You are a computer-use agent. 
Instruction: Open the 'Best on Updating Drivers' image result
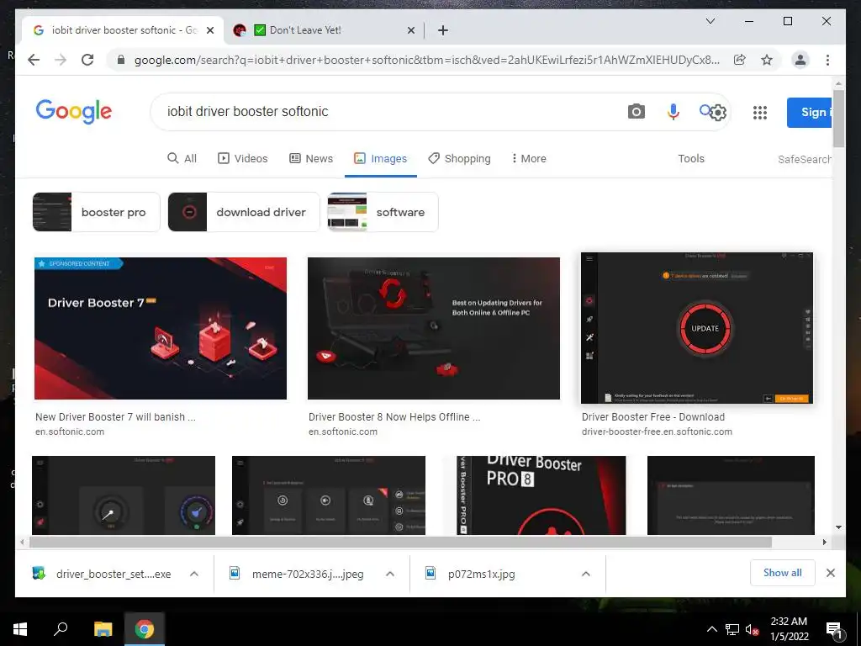coord(434,328)
